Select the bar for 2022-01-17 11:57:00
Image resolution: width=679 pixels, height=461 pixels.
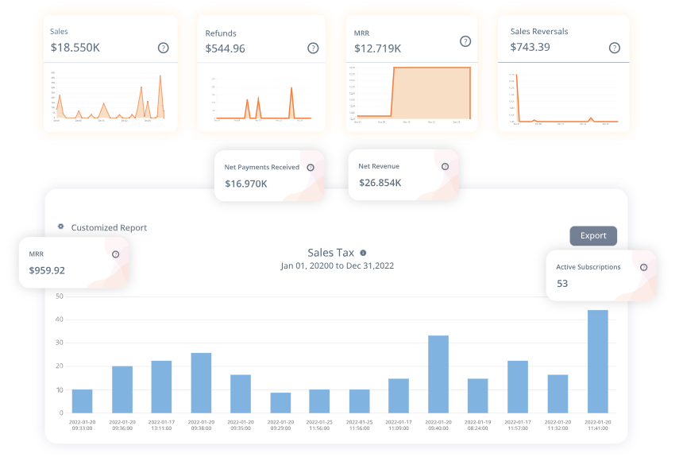[x=518, y=387]
